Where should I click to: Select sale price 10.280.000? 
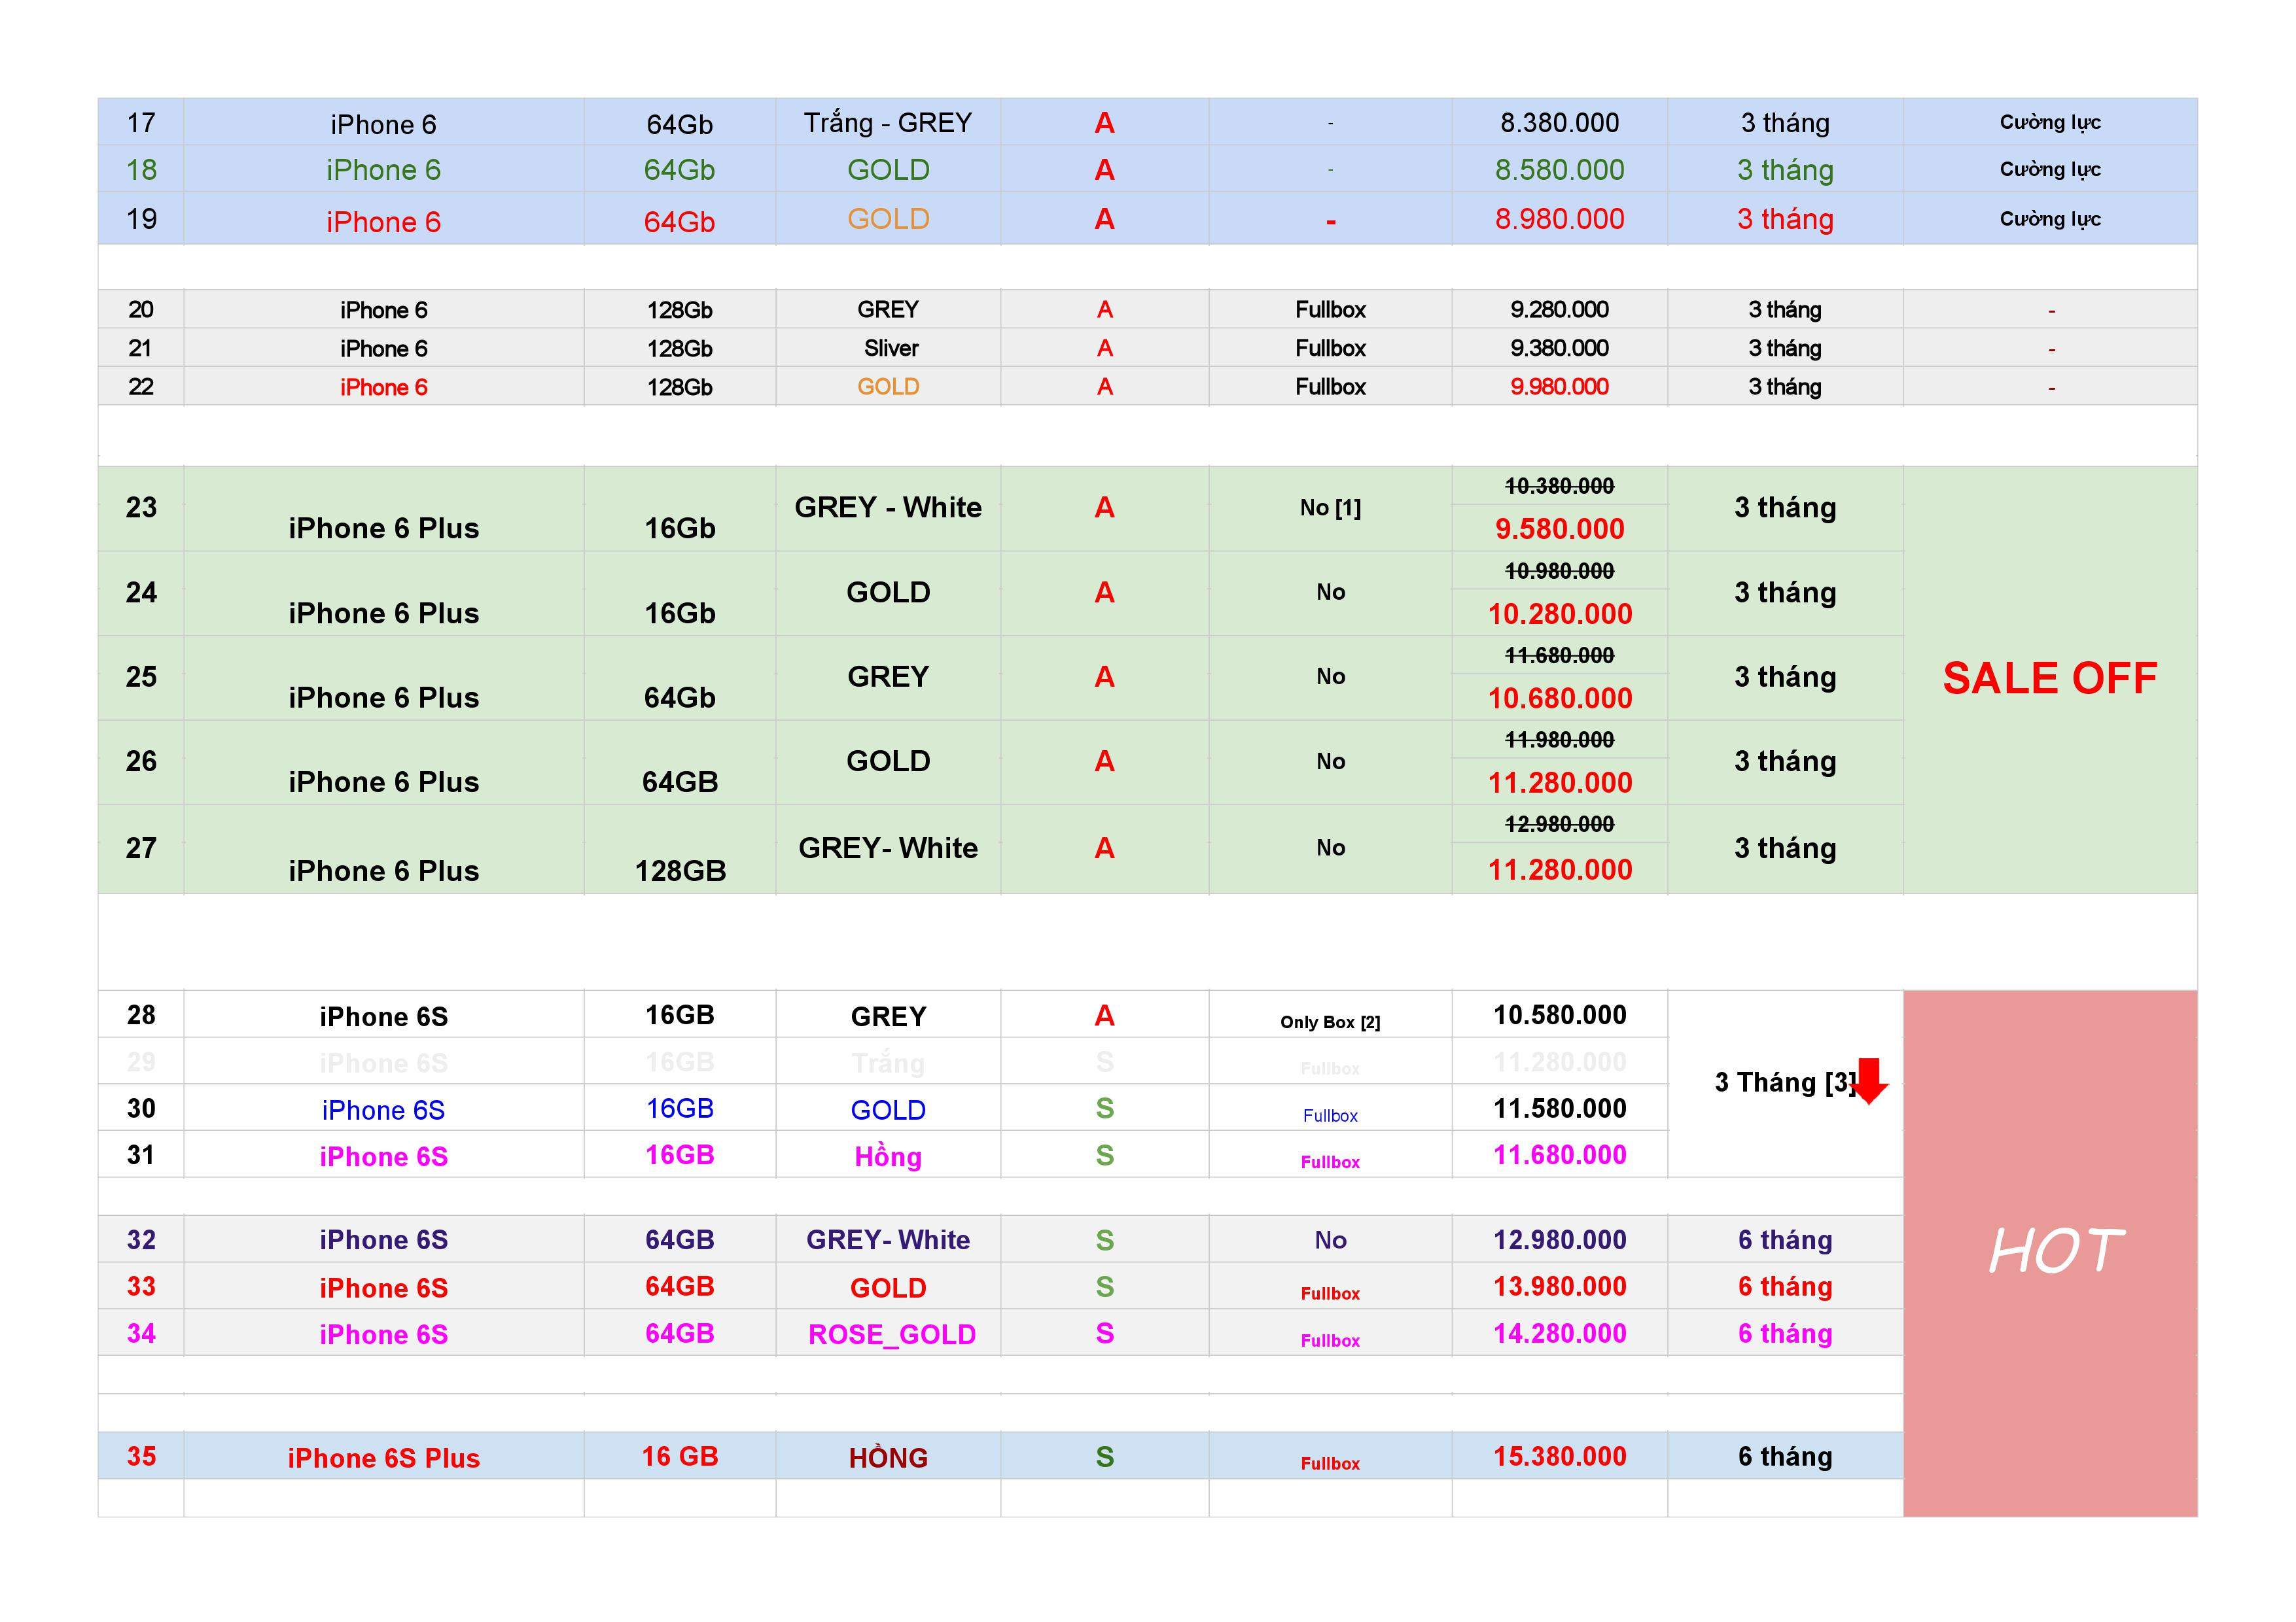pos(1559,613)
